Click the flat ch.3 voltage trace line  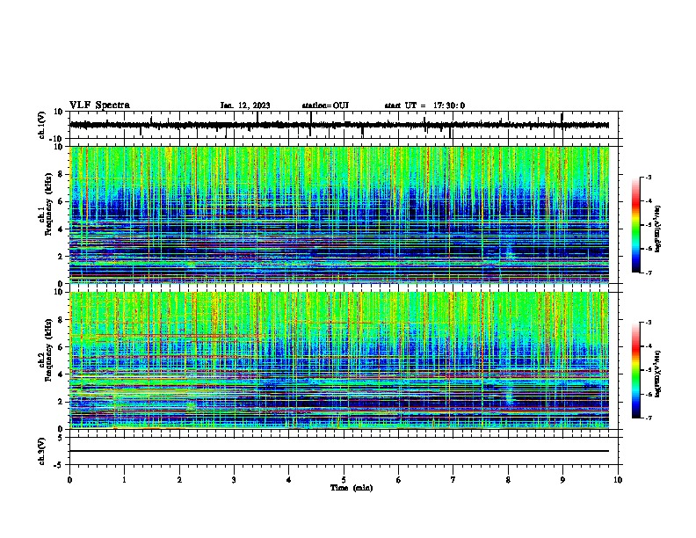coord(339,451)
